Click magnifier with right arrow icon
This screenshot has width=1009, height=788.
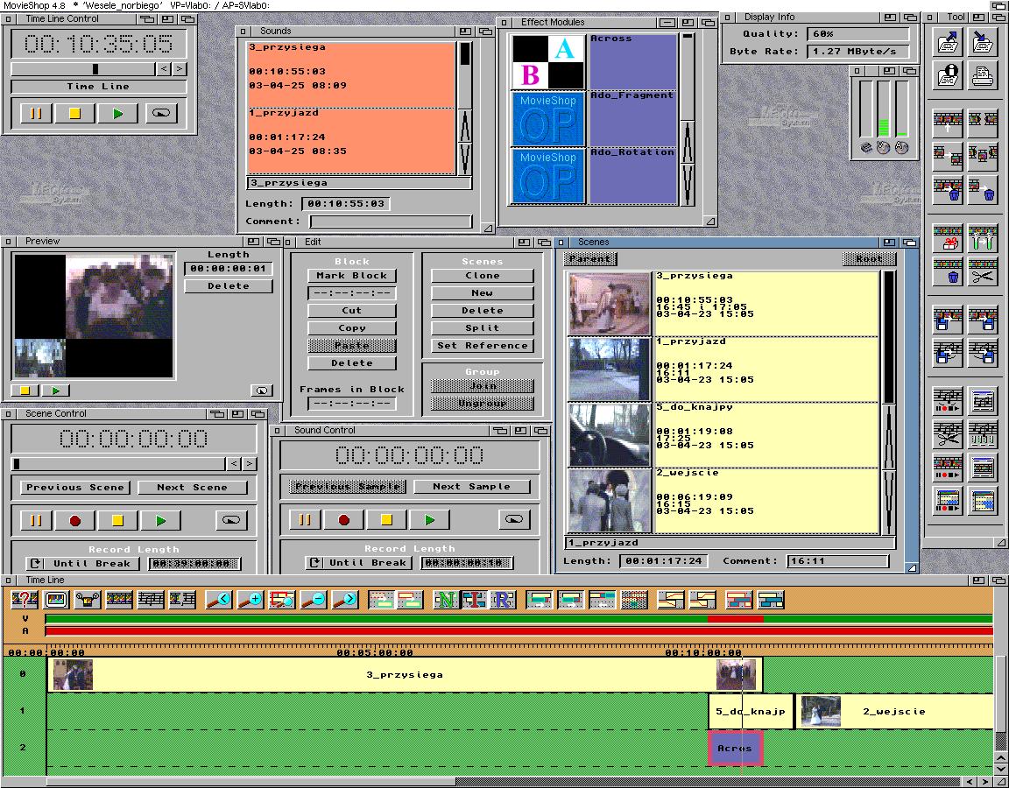tap(346, 600)
